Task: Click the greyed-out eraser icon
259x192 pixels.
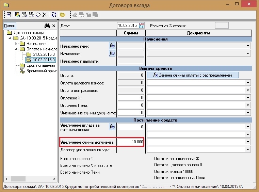Action: point(75,15)
